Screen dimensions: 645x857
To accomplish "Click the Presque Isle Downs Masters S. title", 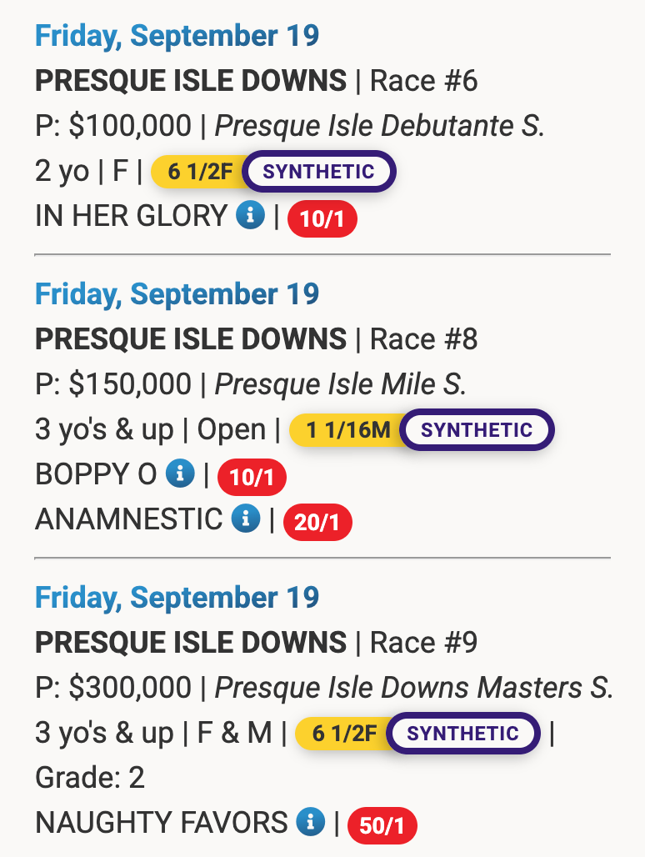I will [x=414, y=688].
